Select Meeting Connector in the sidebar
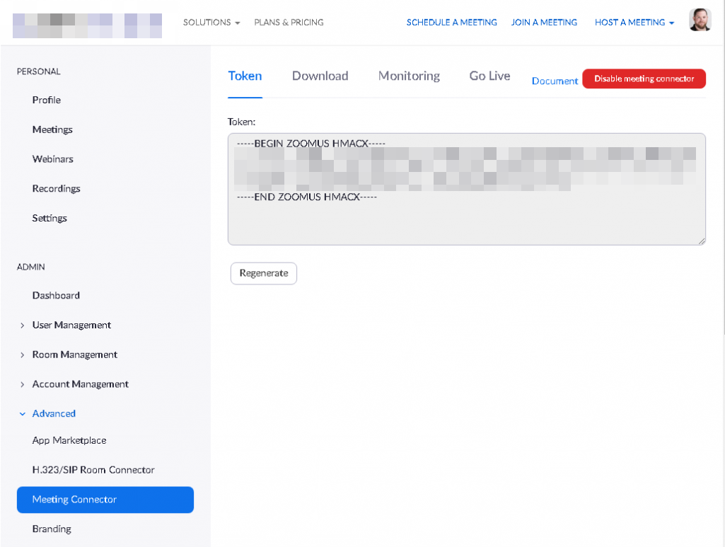 coord(105,500)
